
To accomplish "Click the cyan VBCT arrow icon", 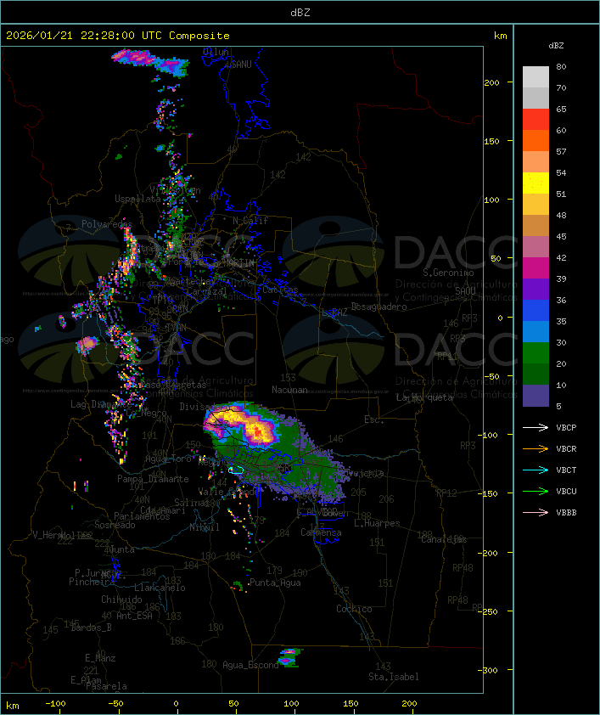I will 536,470.
